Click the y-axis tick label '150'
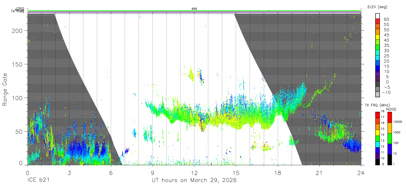 tap(17, 64)
